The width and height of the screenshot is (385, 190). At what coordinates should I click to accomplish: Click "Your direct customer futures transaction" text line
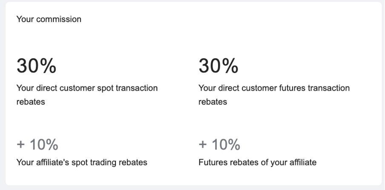click(274, 88)
